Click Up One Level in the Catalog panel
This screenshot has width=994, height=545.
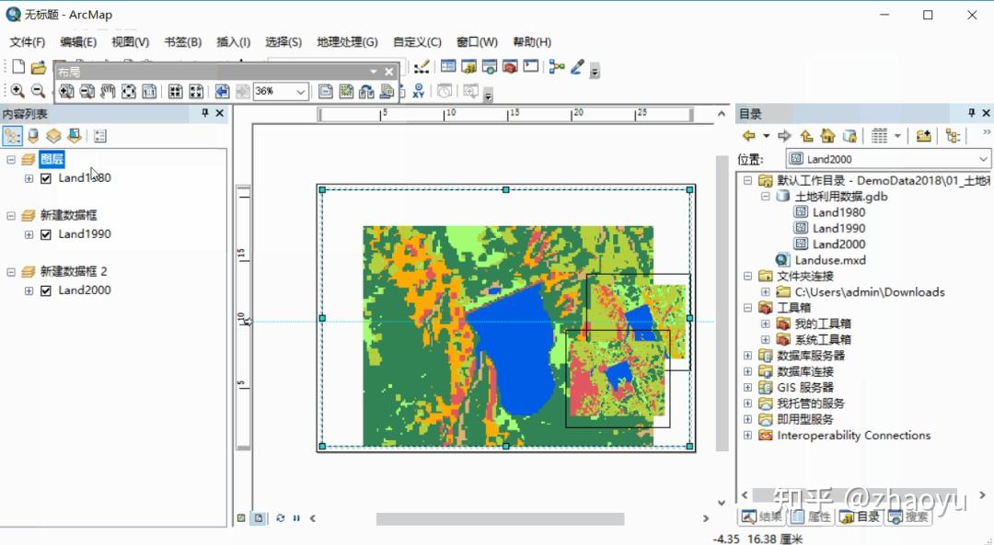point(806,135)
